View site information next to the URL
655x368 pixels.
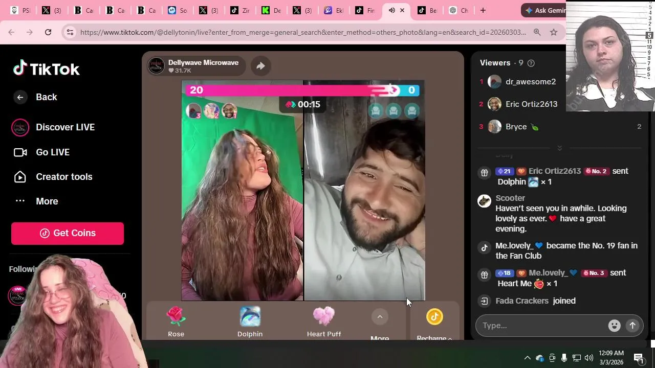click(x=70, y=32)
